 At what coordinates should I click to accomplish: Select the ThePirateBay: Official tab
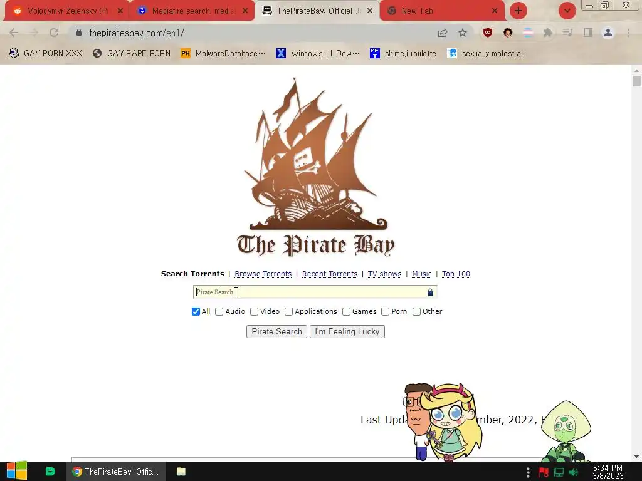coord(317,11)
